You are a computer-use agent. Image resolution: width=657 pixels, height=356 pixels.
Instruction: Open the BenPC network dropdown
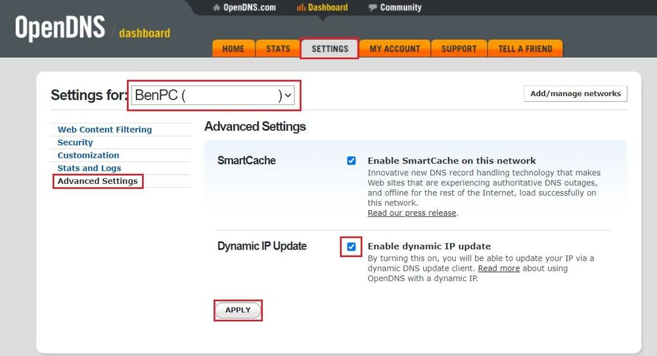[213, 96]
